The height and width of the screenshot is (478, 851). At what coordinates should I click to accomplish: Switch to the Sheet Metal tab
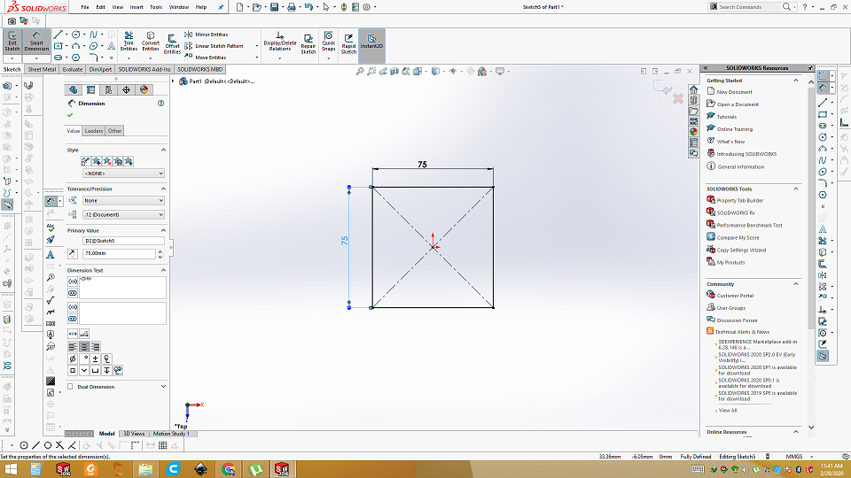(42, 69)
